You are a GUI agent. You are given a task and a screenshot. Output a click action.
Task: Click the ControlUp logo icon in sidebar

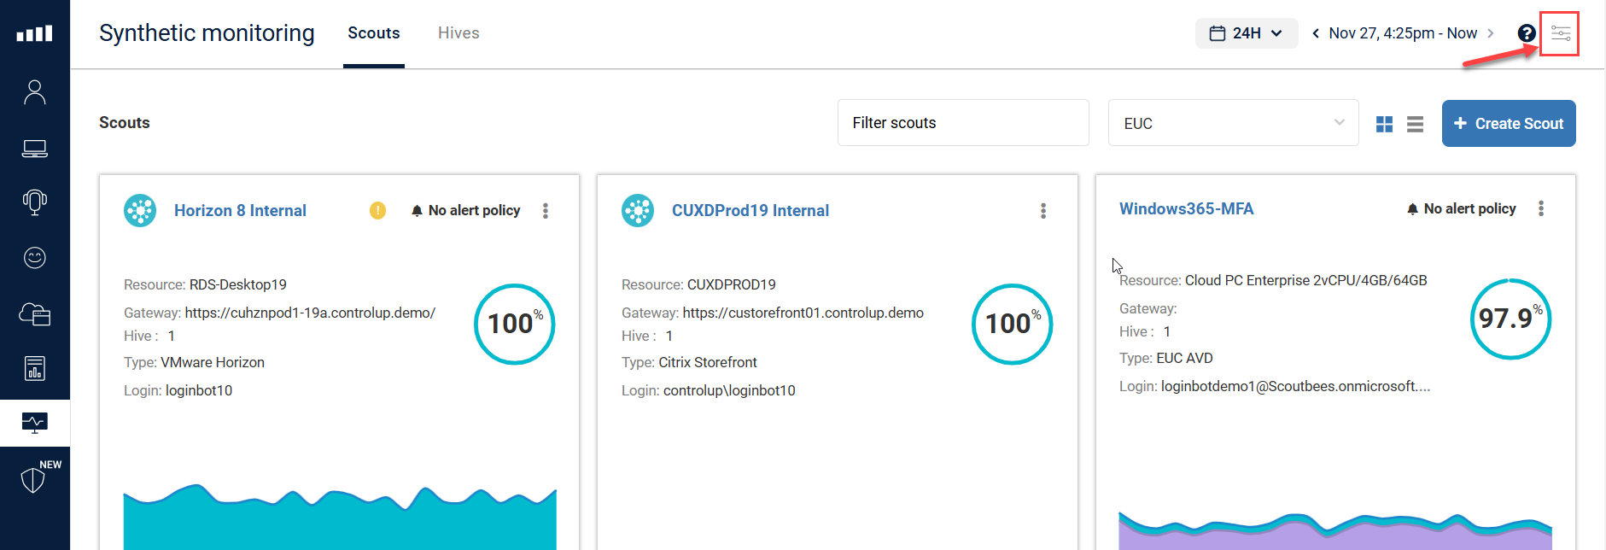(35, 33)
